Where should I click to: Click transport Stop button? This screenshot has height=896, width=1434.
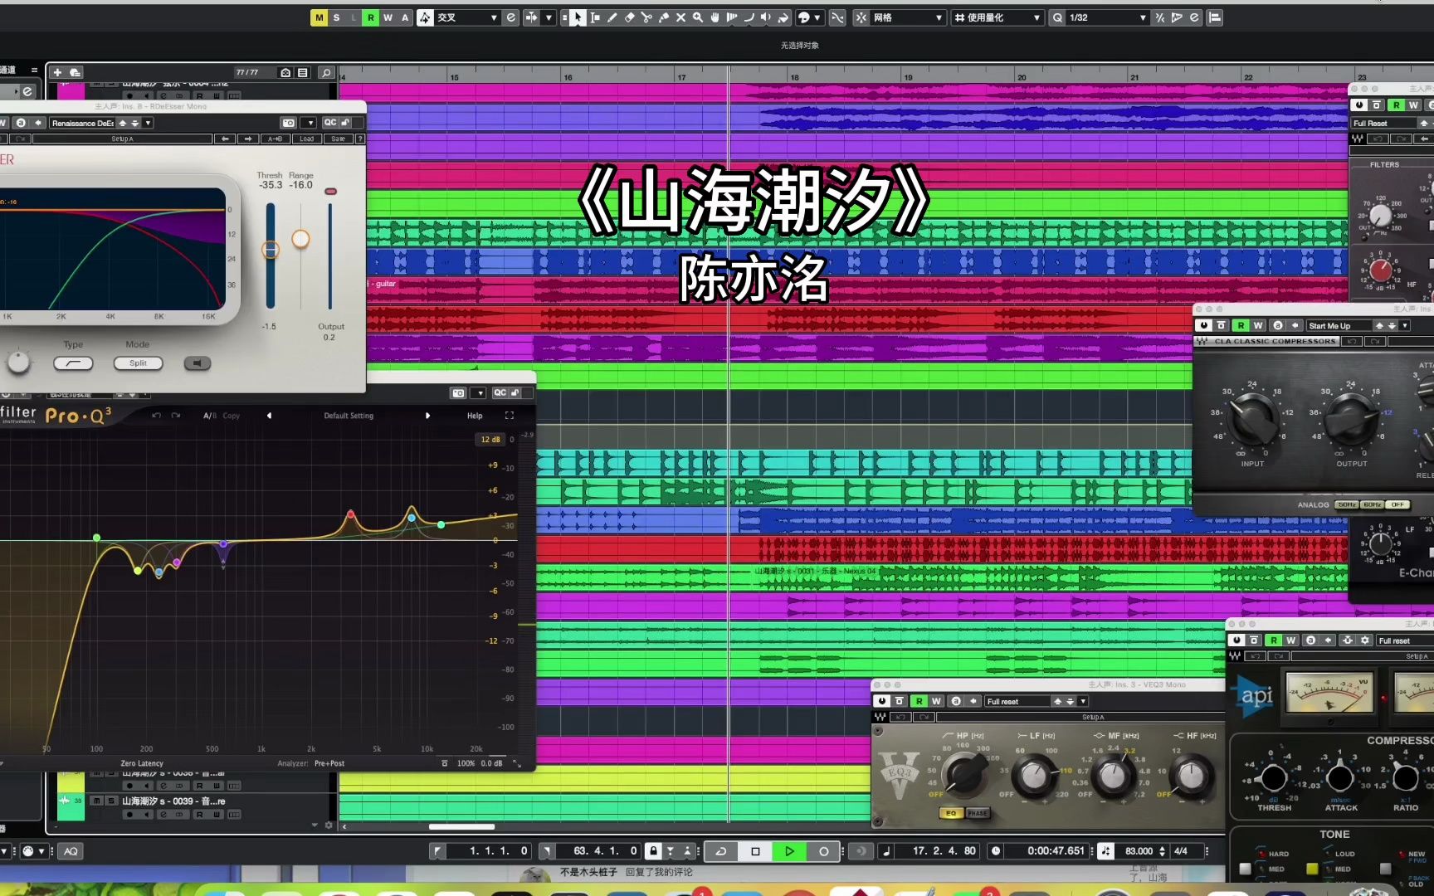[x=755, y=851]
